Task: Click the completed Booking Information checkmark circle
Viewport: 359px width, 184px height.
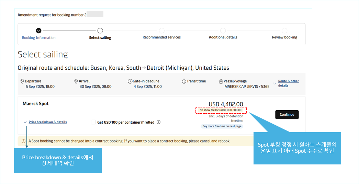Action: (x=38, y=31)
